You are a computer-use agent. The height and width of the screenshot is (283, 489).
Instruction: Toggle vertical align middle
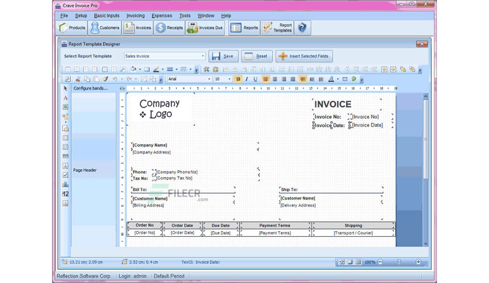click(x=312, y=79)
